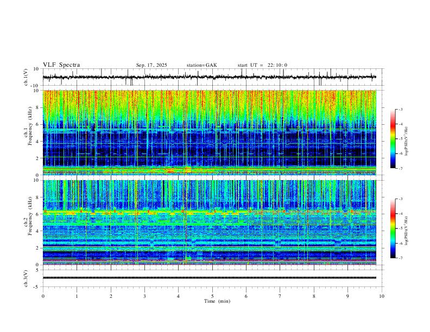430x332 pixels.
Task: Click the ch.3 voltage trace band
Action: click(210, 278)
